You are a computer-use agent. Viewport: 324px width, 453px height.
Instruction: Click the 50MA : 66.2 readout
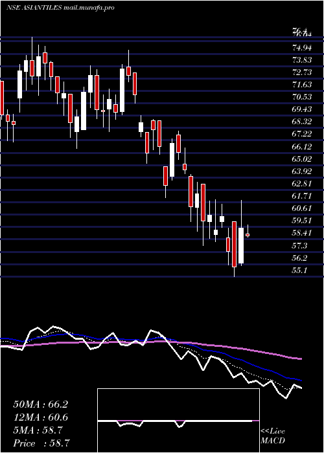point(40,404)
